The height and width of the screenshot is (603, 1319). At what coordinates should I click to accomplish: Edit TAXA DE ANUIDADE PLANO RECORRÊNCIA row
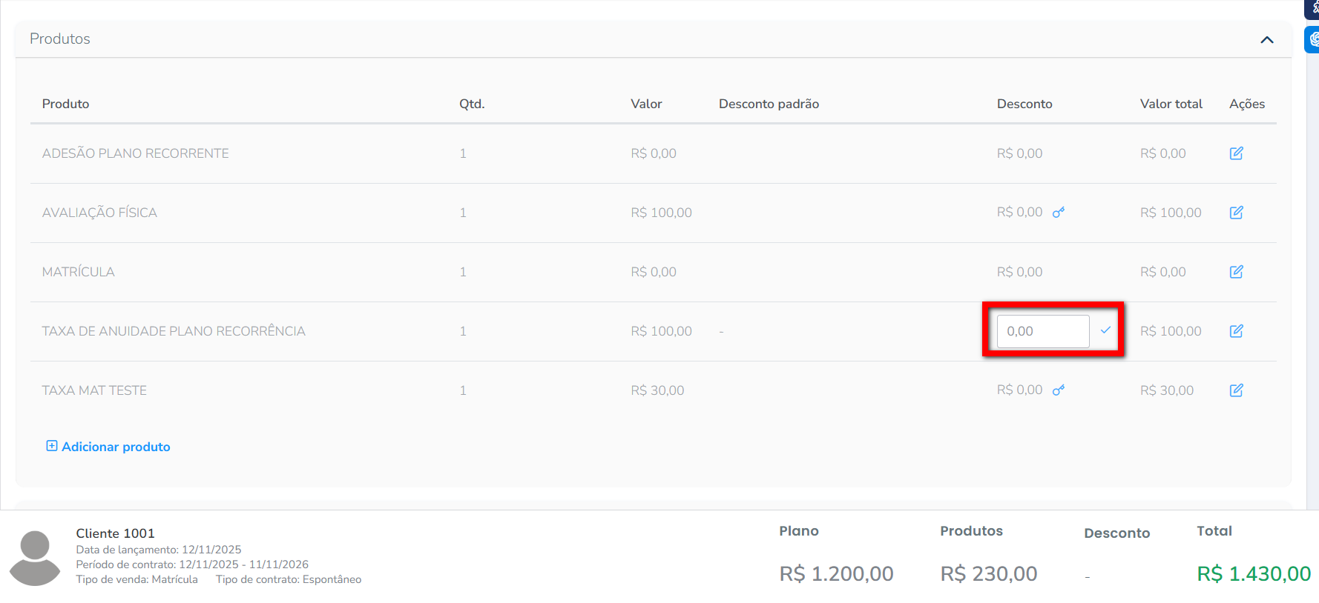[1236, 331]
